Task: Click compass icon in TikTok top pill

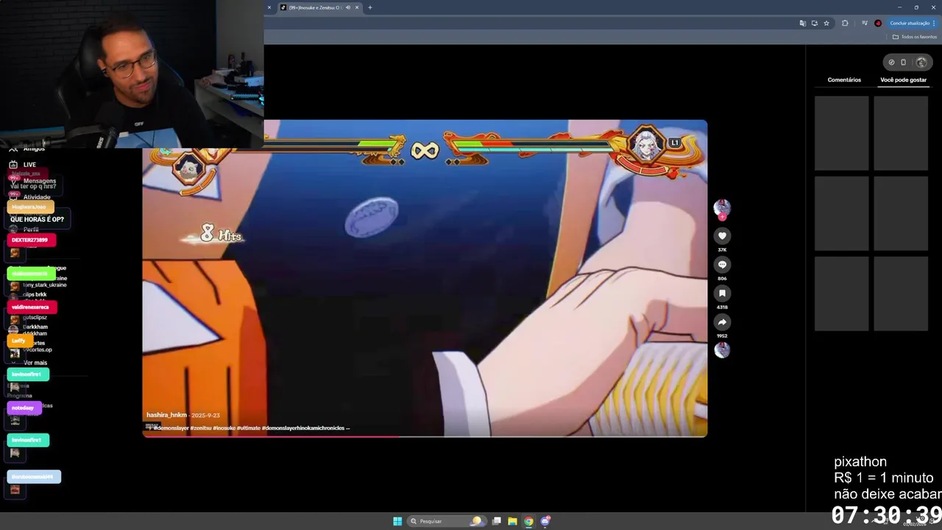Action: click(x=891, y=62)
